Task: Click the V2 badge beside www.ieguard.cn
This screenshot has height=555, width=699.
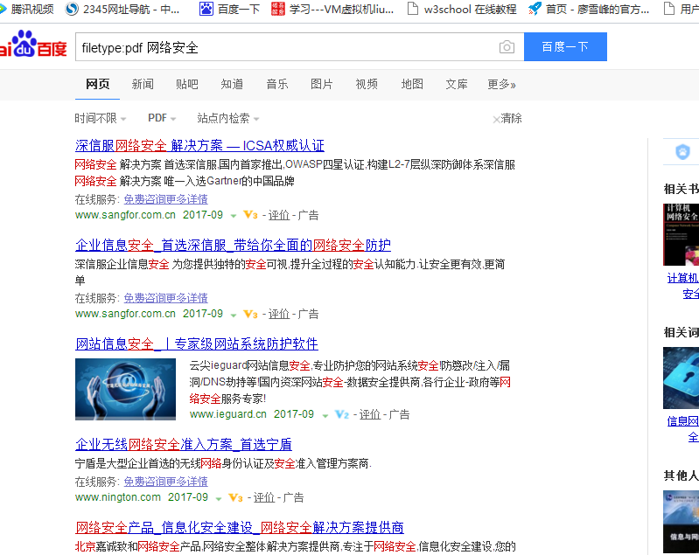Action: pos(341,414)
